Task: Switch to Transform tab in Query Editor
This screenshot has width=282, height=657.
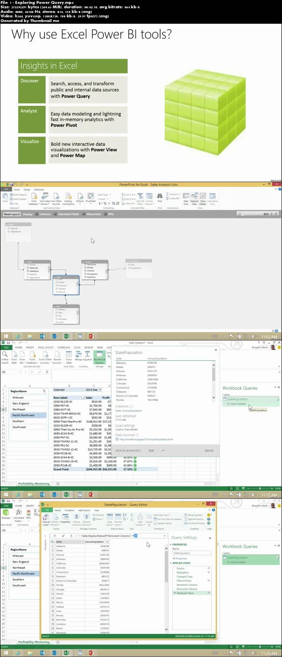Action: [x=69, y=510]
